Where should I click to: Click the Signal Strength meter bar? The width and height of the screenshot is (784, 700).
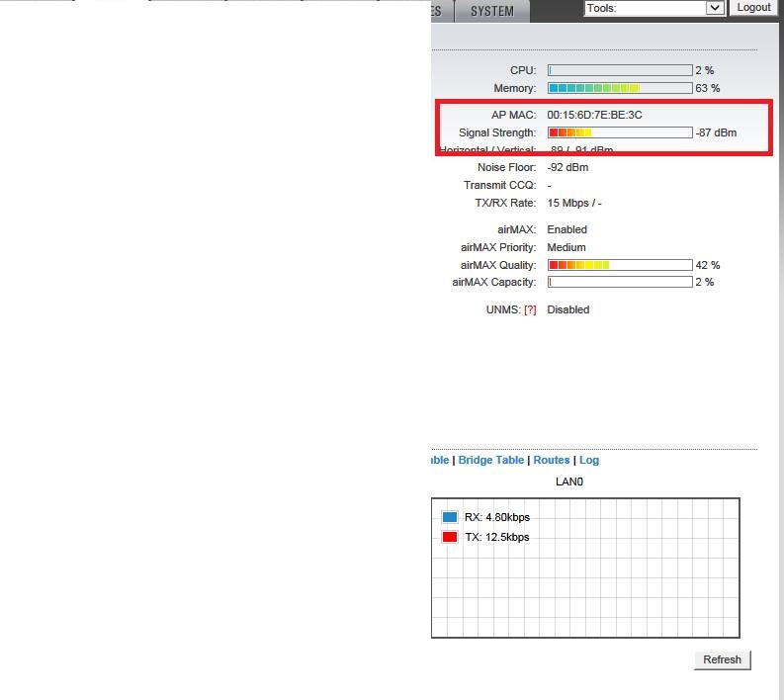pos(620,132)
